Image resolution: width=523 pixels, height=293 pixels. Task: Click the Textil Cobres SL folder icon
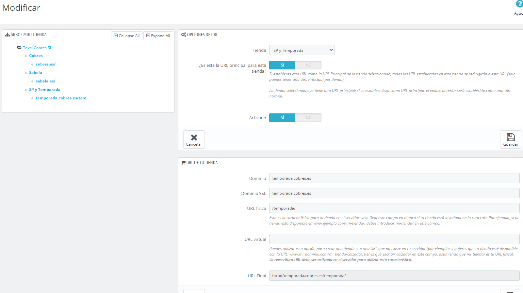tap(19, 48)
